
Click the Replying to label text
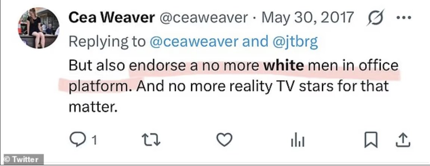tap(107, 42)
